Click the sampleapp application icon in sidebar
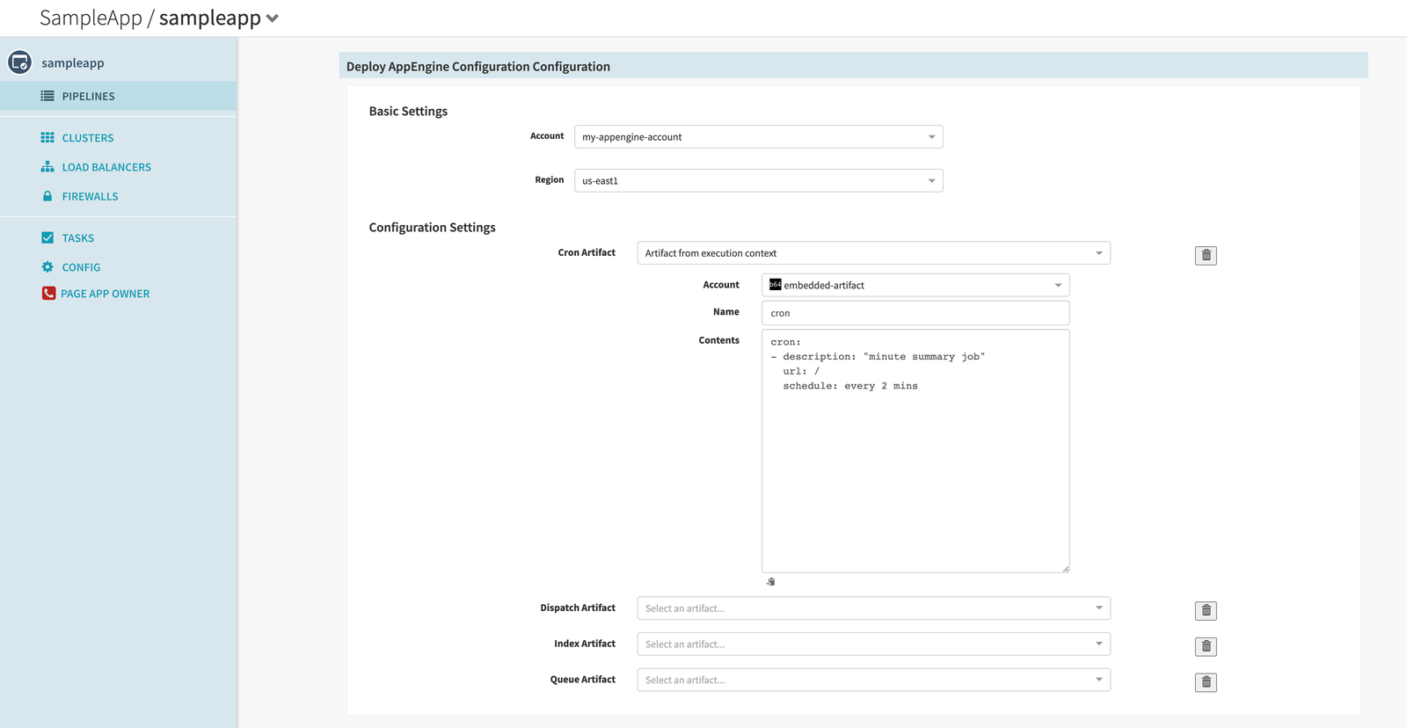 (19, 62)
